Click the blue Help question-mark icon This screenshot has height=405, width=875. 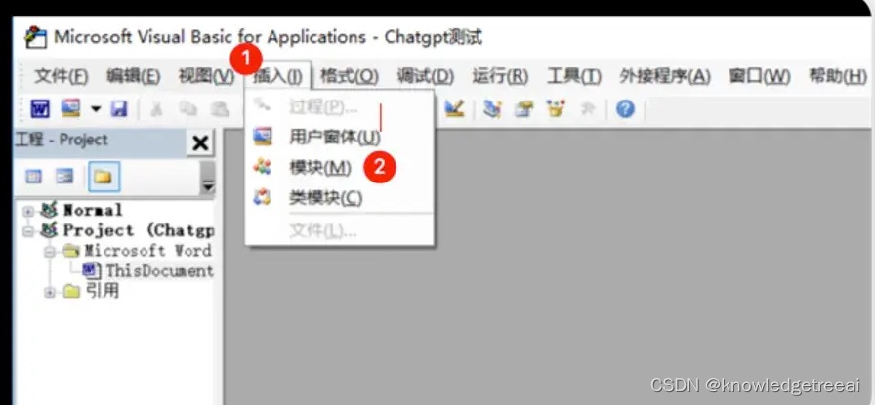(x=625, y=109)
